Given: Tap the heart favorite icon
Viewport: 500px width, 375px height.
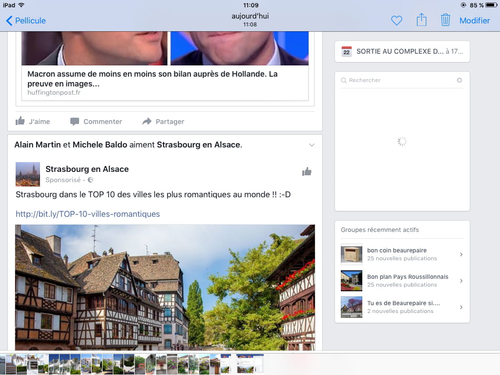Looking at the screenshot, I should (x=396, y=21).
